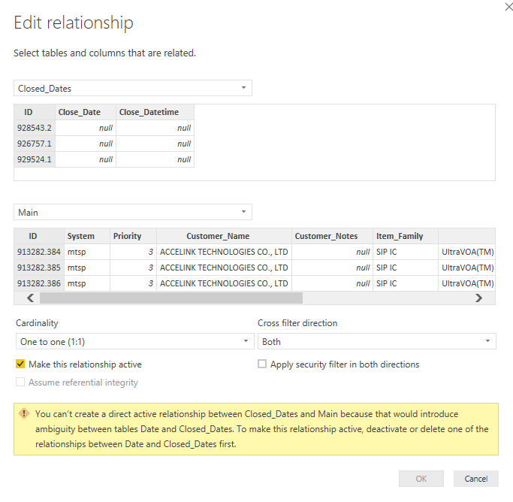
Task: Expand the Cardinality dropdown
Action: [x=134, y=341]
